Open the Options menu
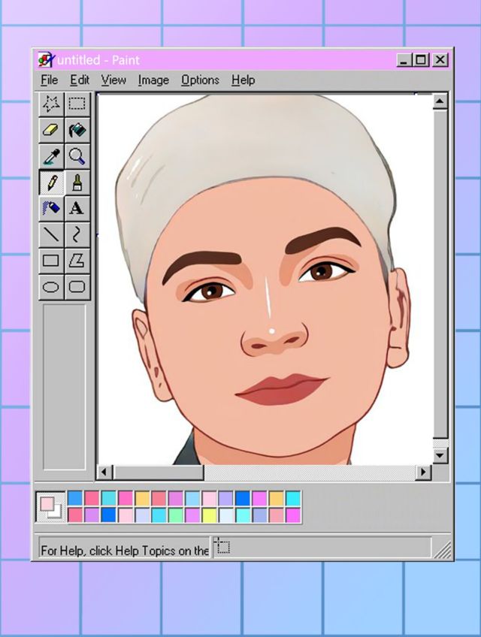This screenshot has height=637, width=481. pos(200,80)
